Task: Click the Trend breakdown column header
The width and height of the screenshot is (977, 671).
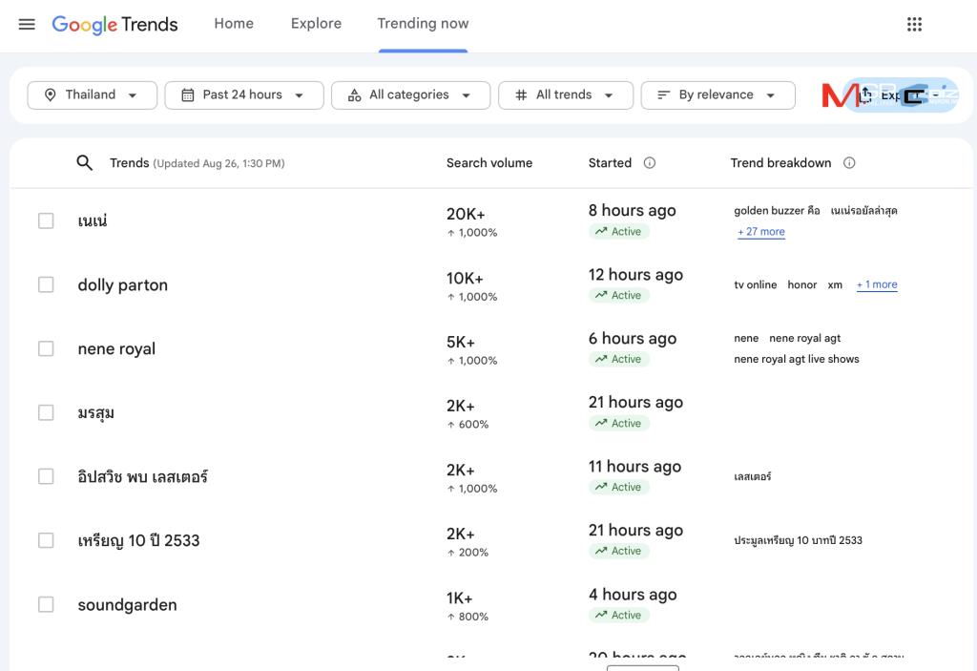Action: 780,163
